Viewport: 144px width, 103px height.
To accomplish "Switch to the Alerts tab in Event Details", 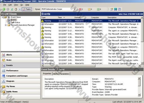I will coord(55,74).
